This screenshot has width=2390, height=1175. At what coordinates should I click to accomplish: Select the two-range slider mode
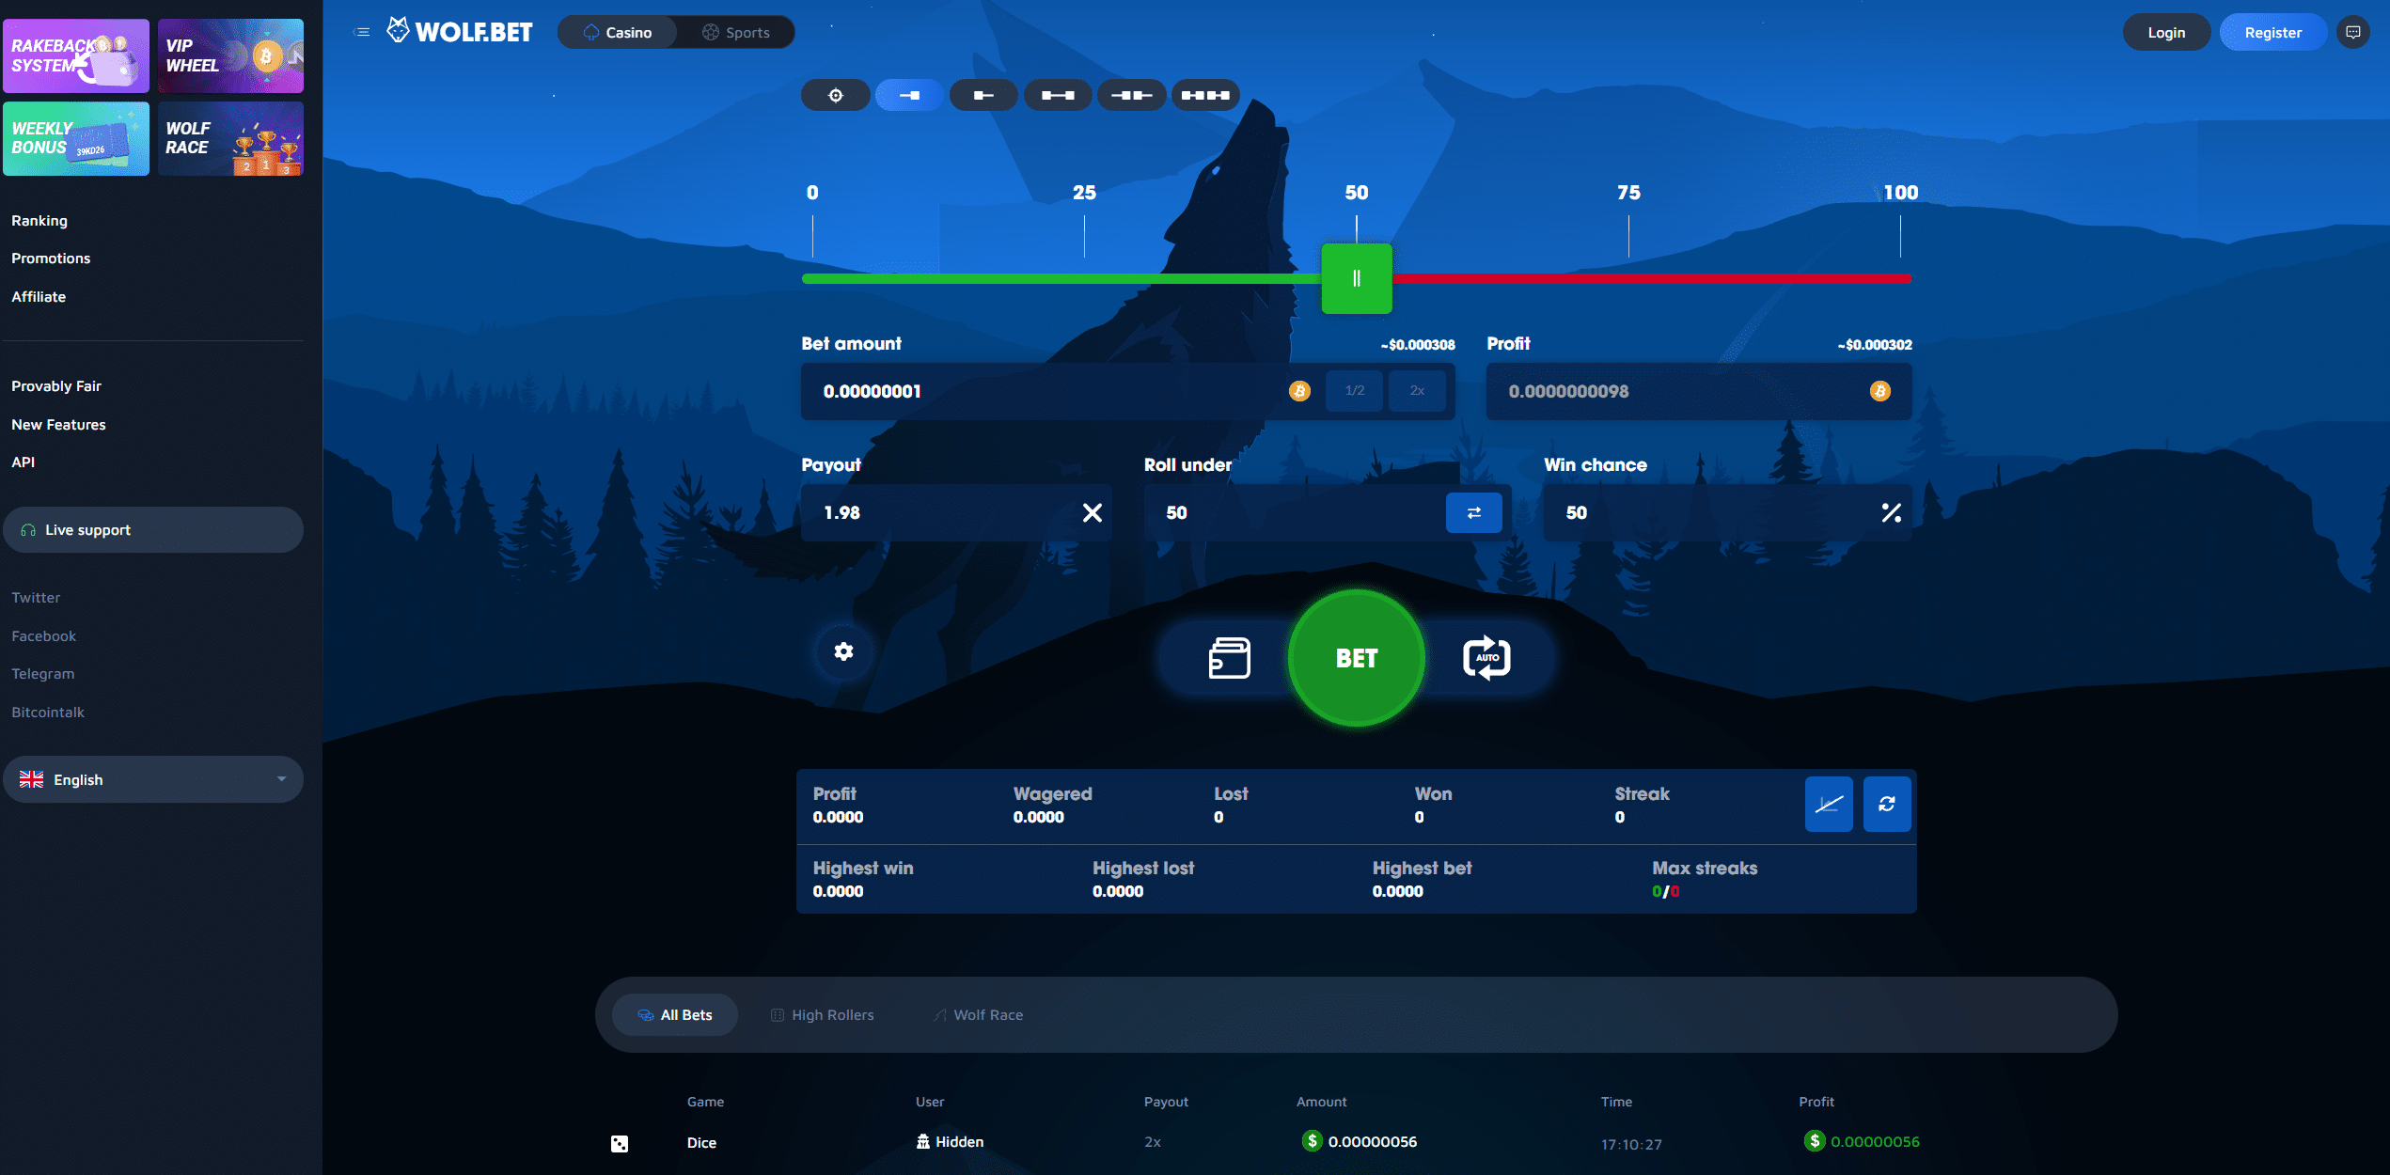[1058, 95]
